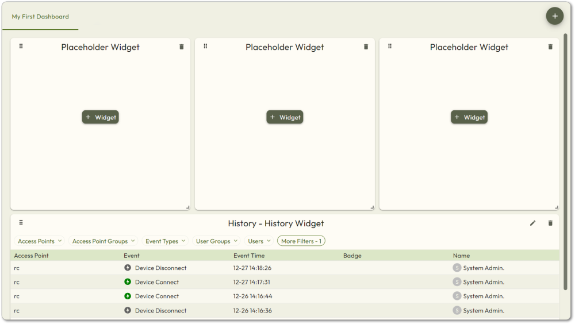Click event time 12-27 14:18:26
The height and width of the screenshot is (324, 575).
[252, 268]
